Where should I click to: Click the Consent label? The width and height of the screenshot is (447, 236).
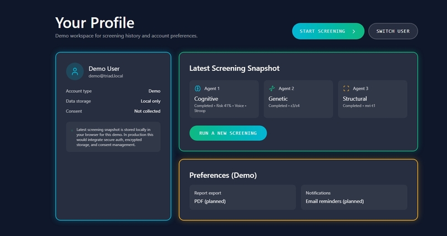(74, 111)
